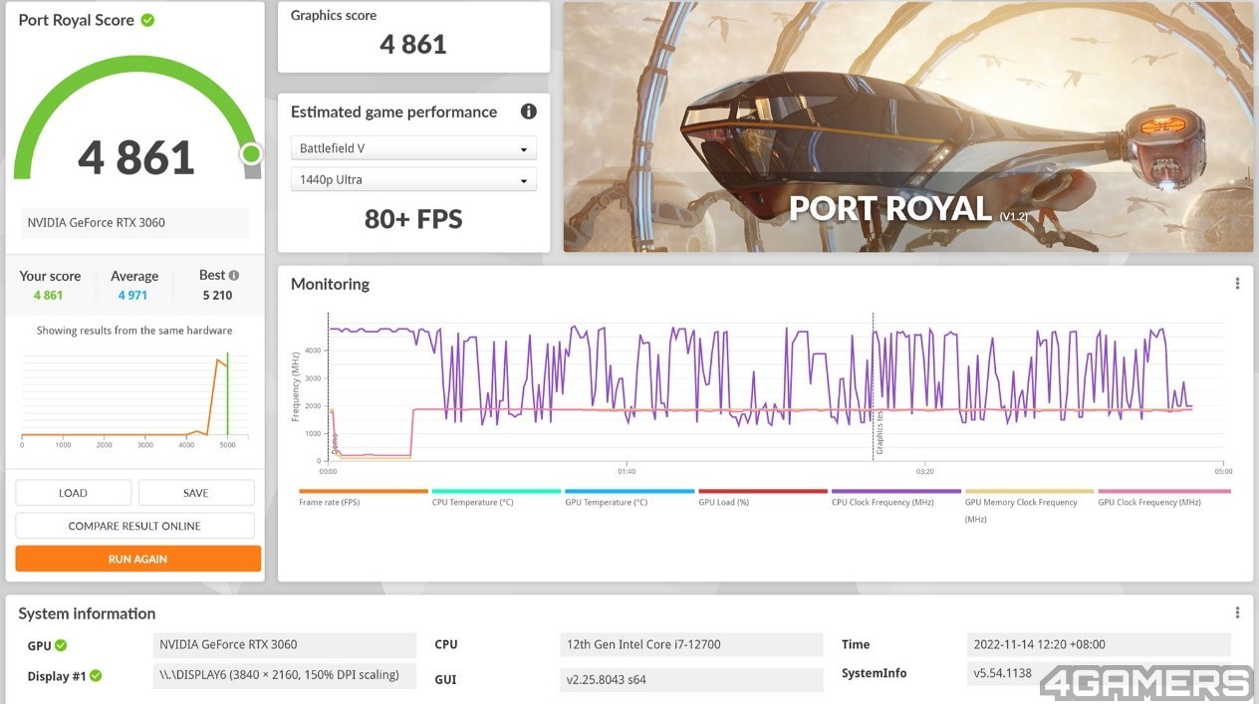The image size is (1259, 704).
Task: Click the green knob on the score gauge
Action: point(251,153)
